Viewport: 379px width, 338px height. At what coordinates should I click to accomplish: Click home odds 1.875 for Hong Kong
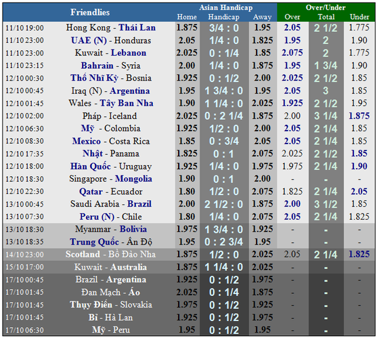pyautogui.click(x=187, y=28)
